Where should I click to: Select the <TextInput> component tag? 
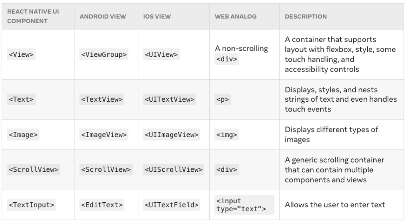click(31, 205)
